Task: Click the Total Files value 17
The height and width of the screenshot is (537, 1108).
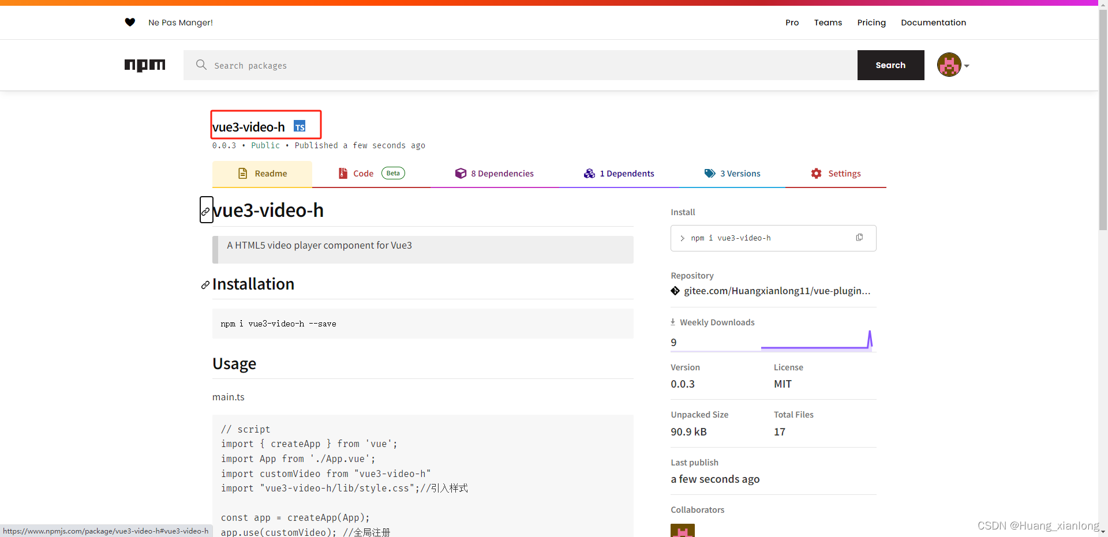Action: 780,432
